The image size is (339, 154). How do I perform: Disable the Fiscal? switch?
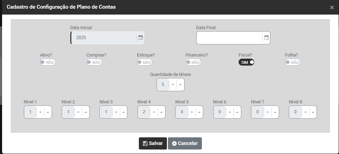pyautogui.click(x=246, y=62)
